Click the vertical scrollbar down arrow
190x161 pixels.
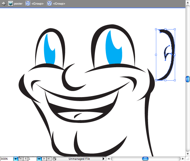point(188,154)
